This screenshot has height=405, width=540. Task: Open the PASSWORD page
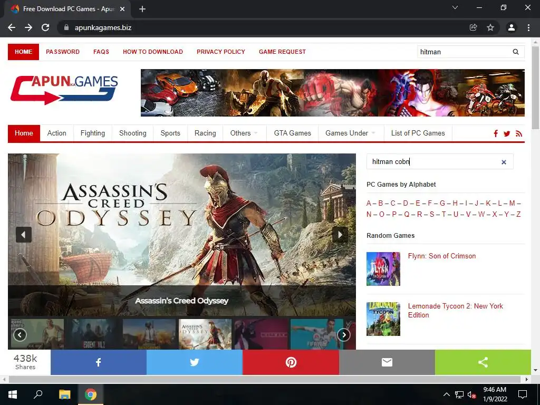[x=63, y=52]
